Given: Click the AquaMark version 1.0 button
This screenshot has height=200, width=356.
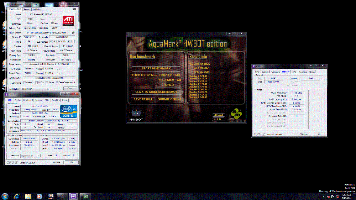Looking at the screenshot, I should pos(219,119).
